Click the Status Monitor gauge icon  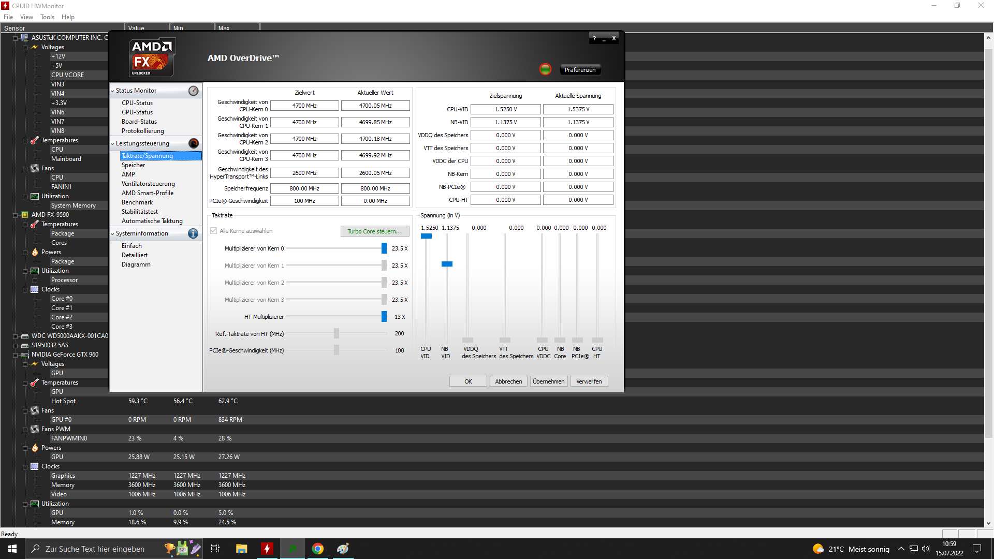click(193, 91)
